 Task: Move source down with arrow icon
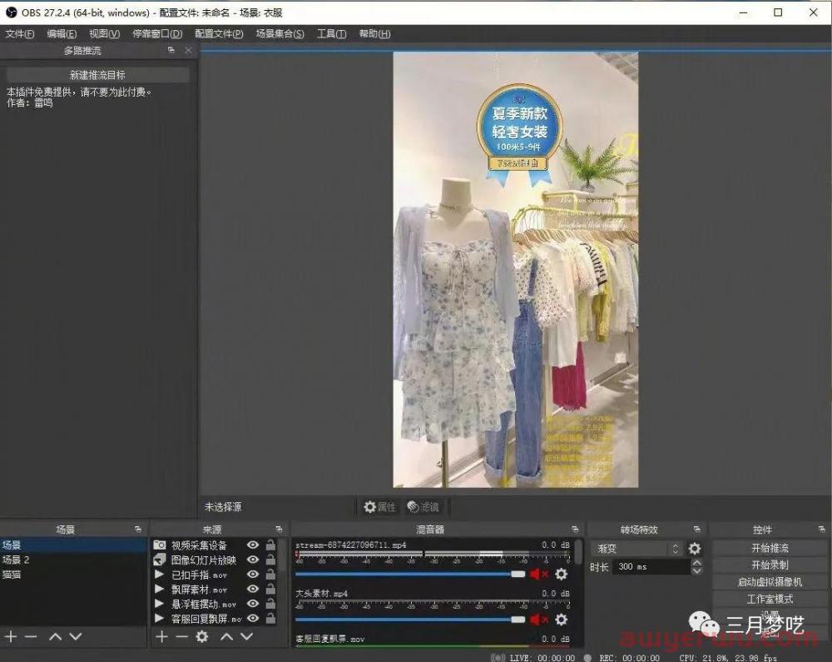[246, 637]
